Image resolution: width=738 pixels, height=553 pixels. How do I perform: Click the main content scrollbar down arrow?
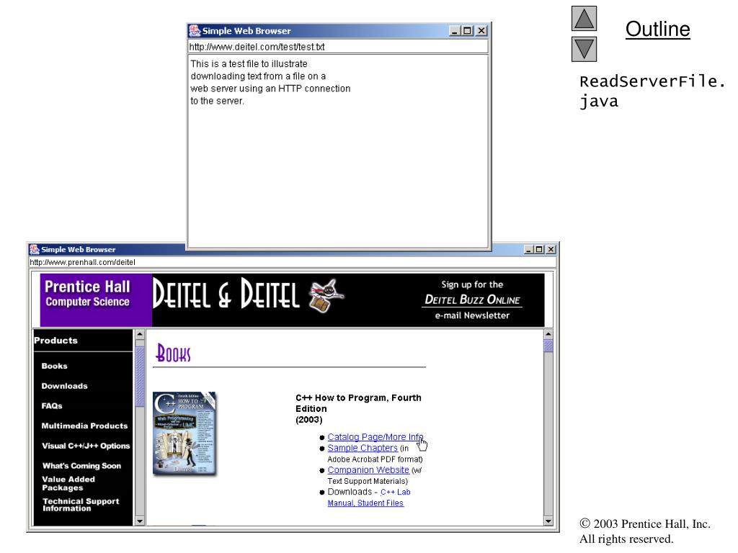pyautogui.click(x=548, y=521)
